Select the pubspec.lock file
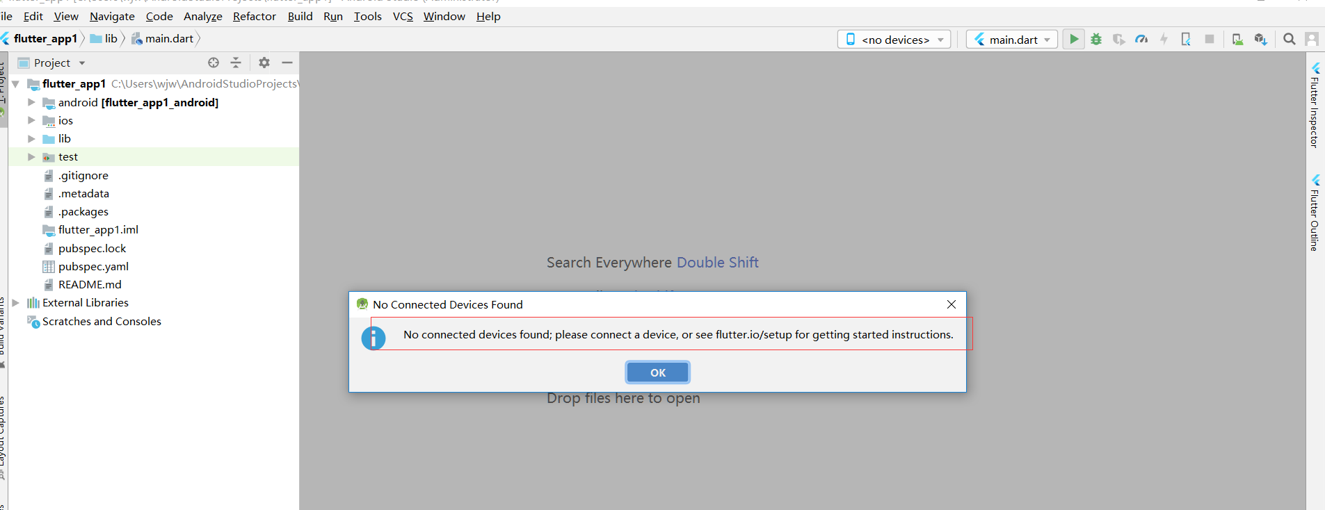This screenshot has height=510, width=1325. tap(93, 248)
